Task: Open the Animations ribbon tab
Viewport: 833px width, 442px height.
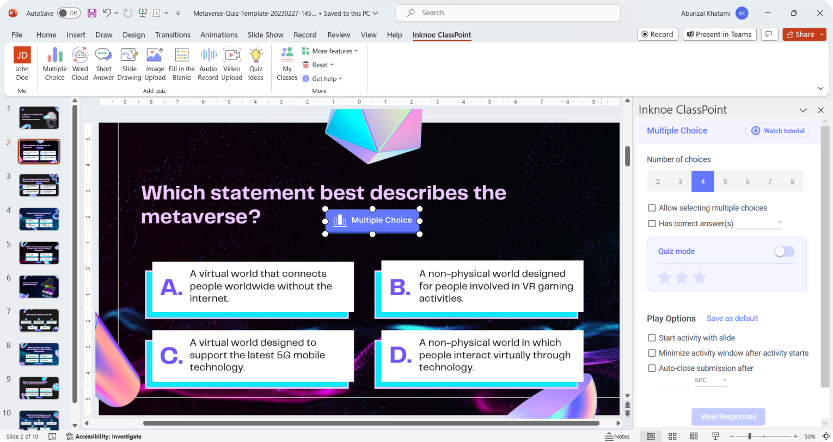Action: [x=219, y=34]
